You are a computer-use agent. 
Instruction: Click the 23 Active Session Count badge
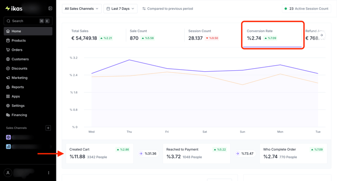tap(307, 9)
